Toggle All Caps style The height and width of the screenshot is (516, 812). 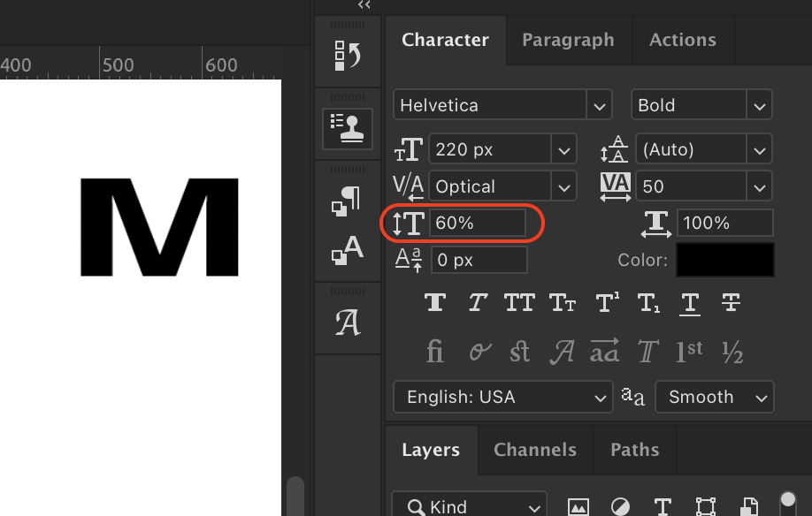pyautogui.click(x=519, y=302)
